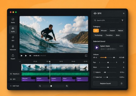The image size is (136, 96).
Task: Select the Splash clip on SFX track
Action: pos(43,79)
